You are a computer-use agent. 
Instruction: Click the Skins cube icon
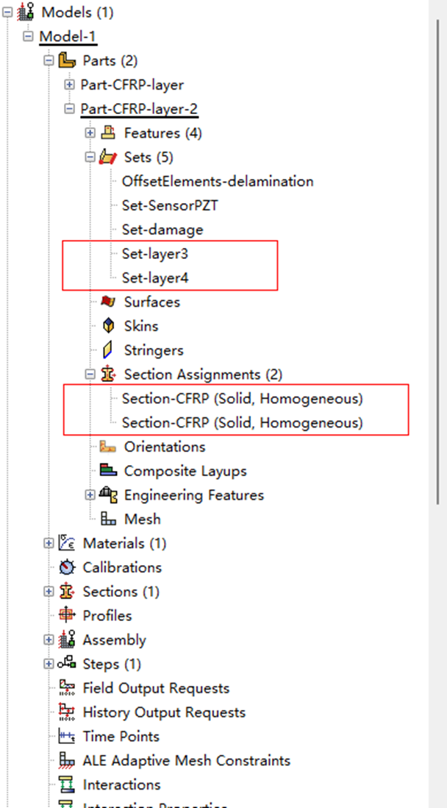point(108,326)
